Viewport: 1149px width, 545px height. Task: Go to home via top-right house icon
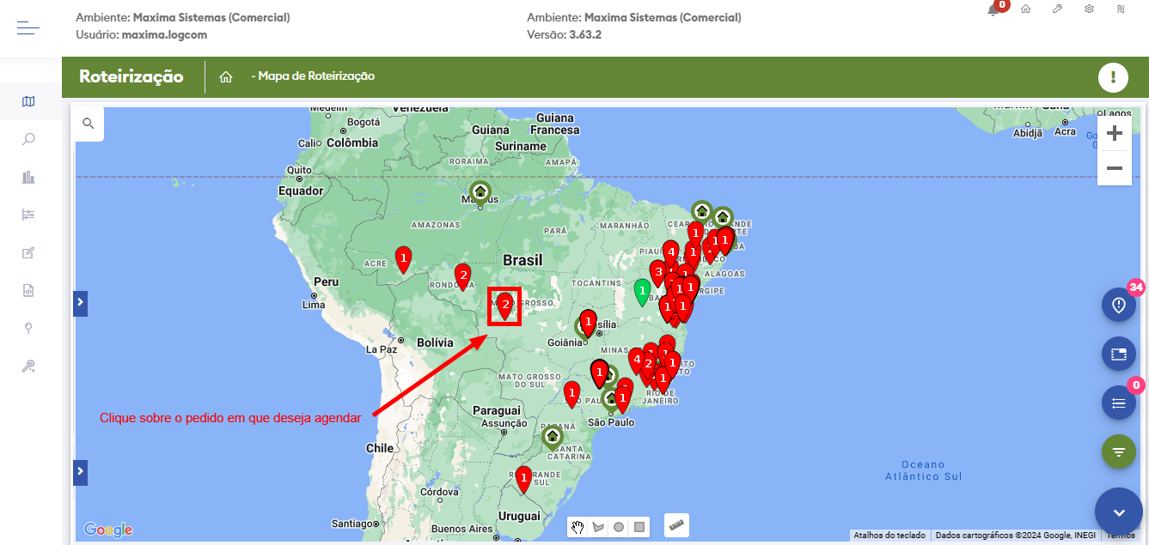[x=1025, y=9]
